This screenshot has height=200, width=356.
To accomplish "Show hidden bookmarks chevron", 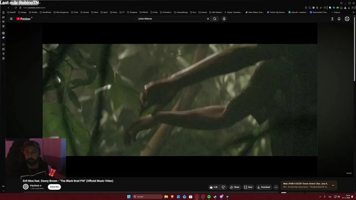I will click(353, 12).
